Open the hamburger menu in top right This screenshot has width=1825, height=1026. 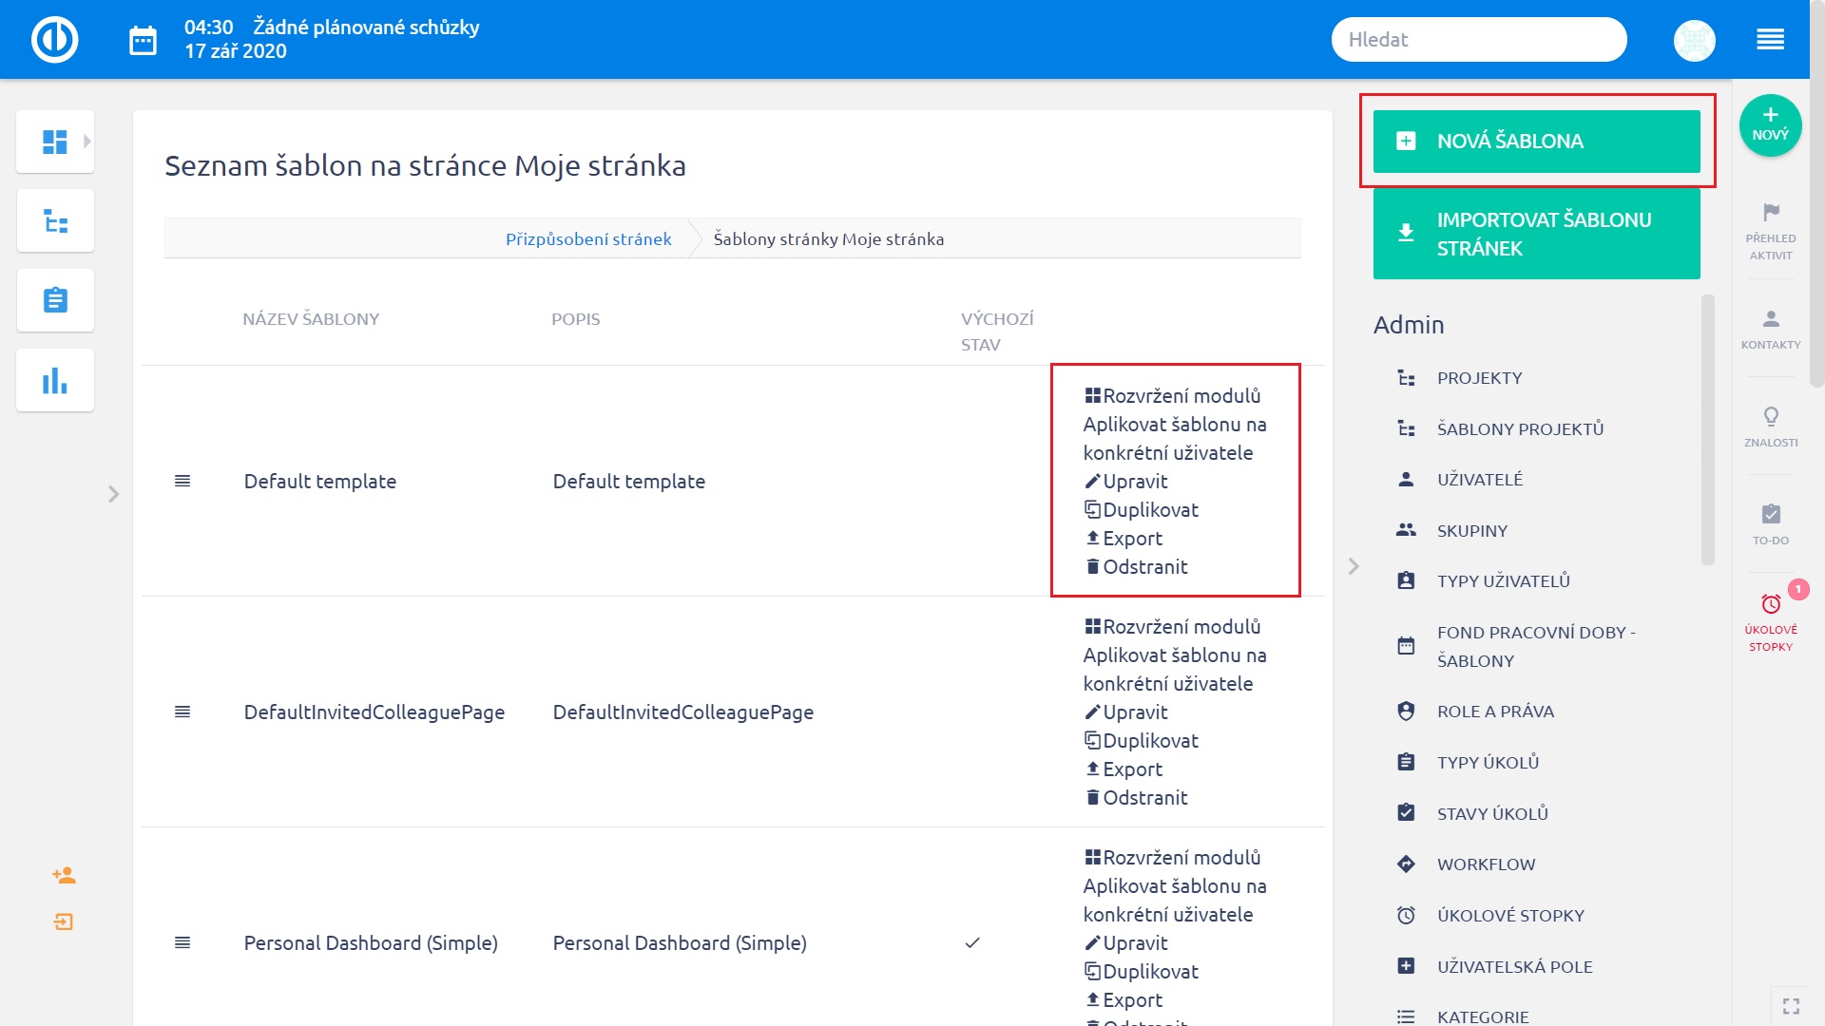(x=1769, y=40)
